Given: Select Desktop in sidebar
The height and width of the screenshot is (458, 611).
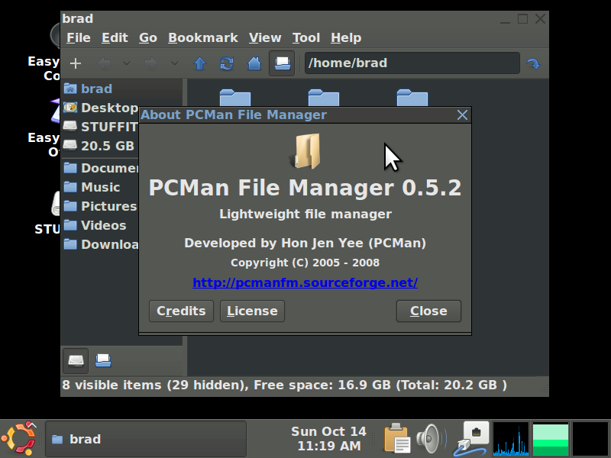Looking at the screenshot, I should pos(101,108).
